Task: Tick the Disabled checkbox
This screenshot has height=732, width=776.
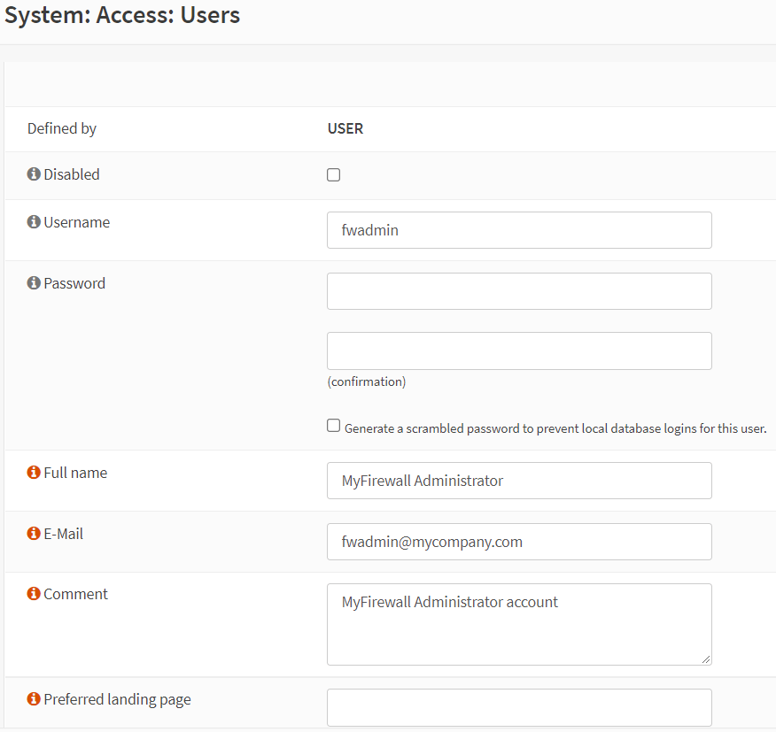Action: (333, 175)
